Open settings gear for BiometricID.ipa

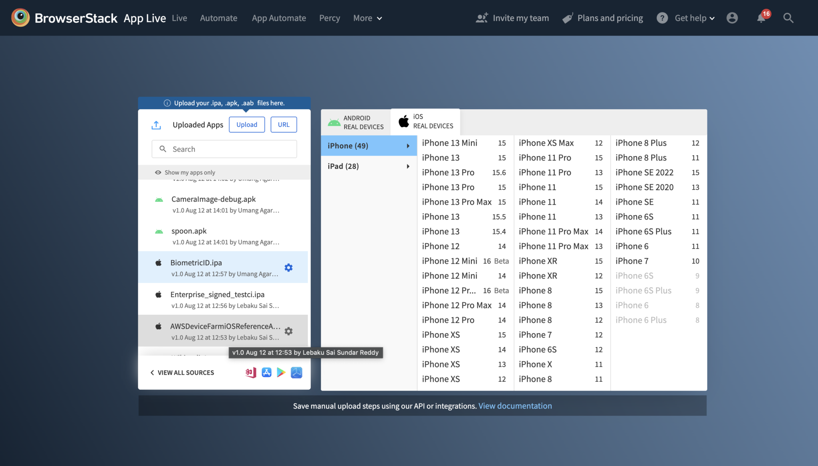(x=288, y=268)
